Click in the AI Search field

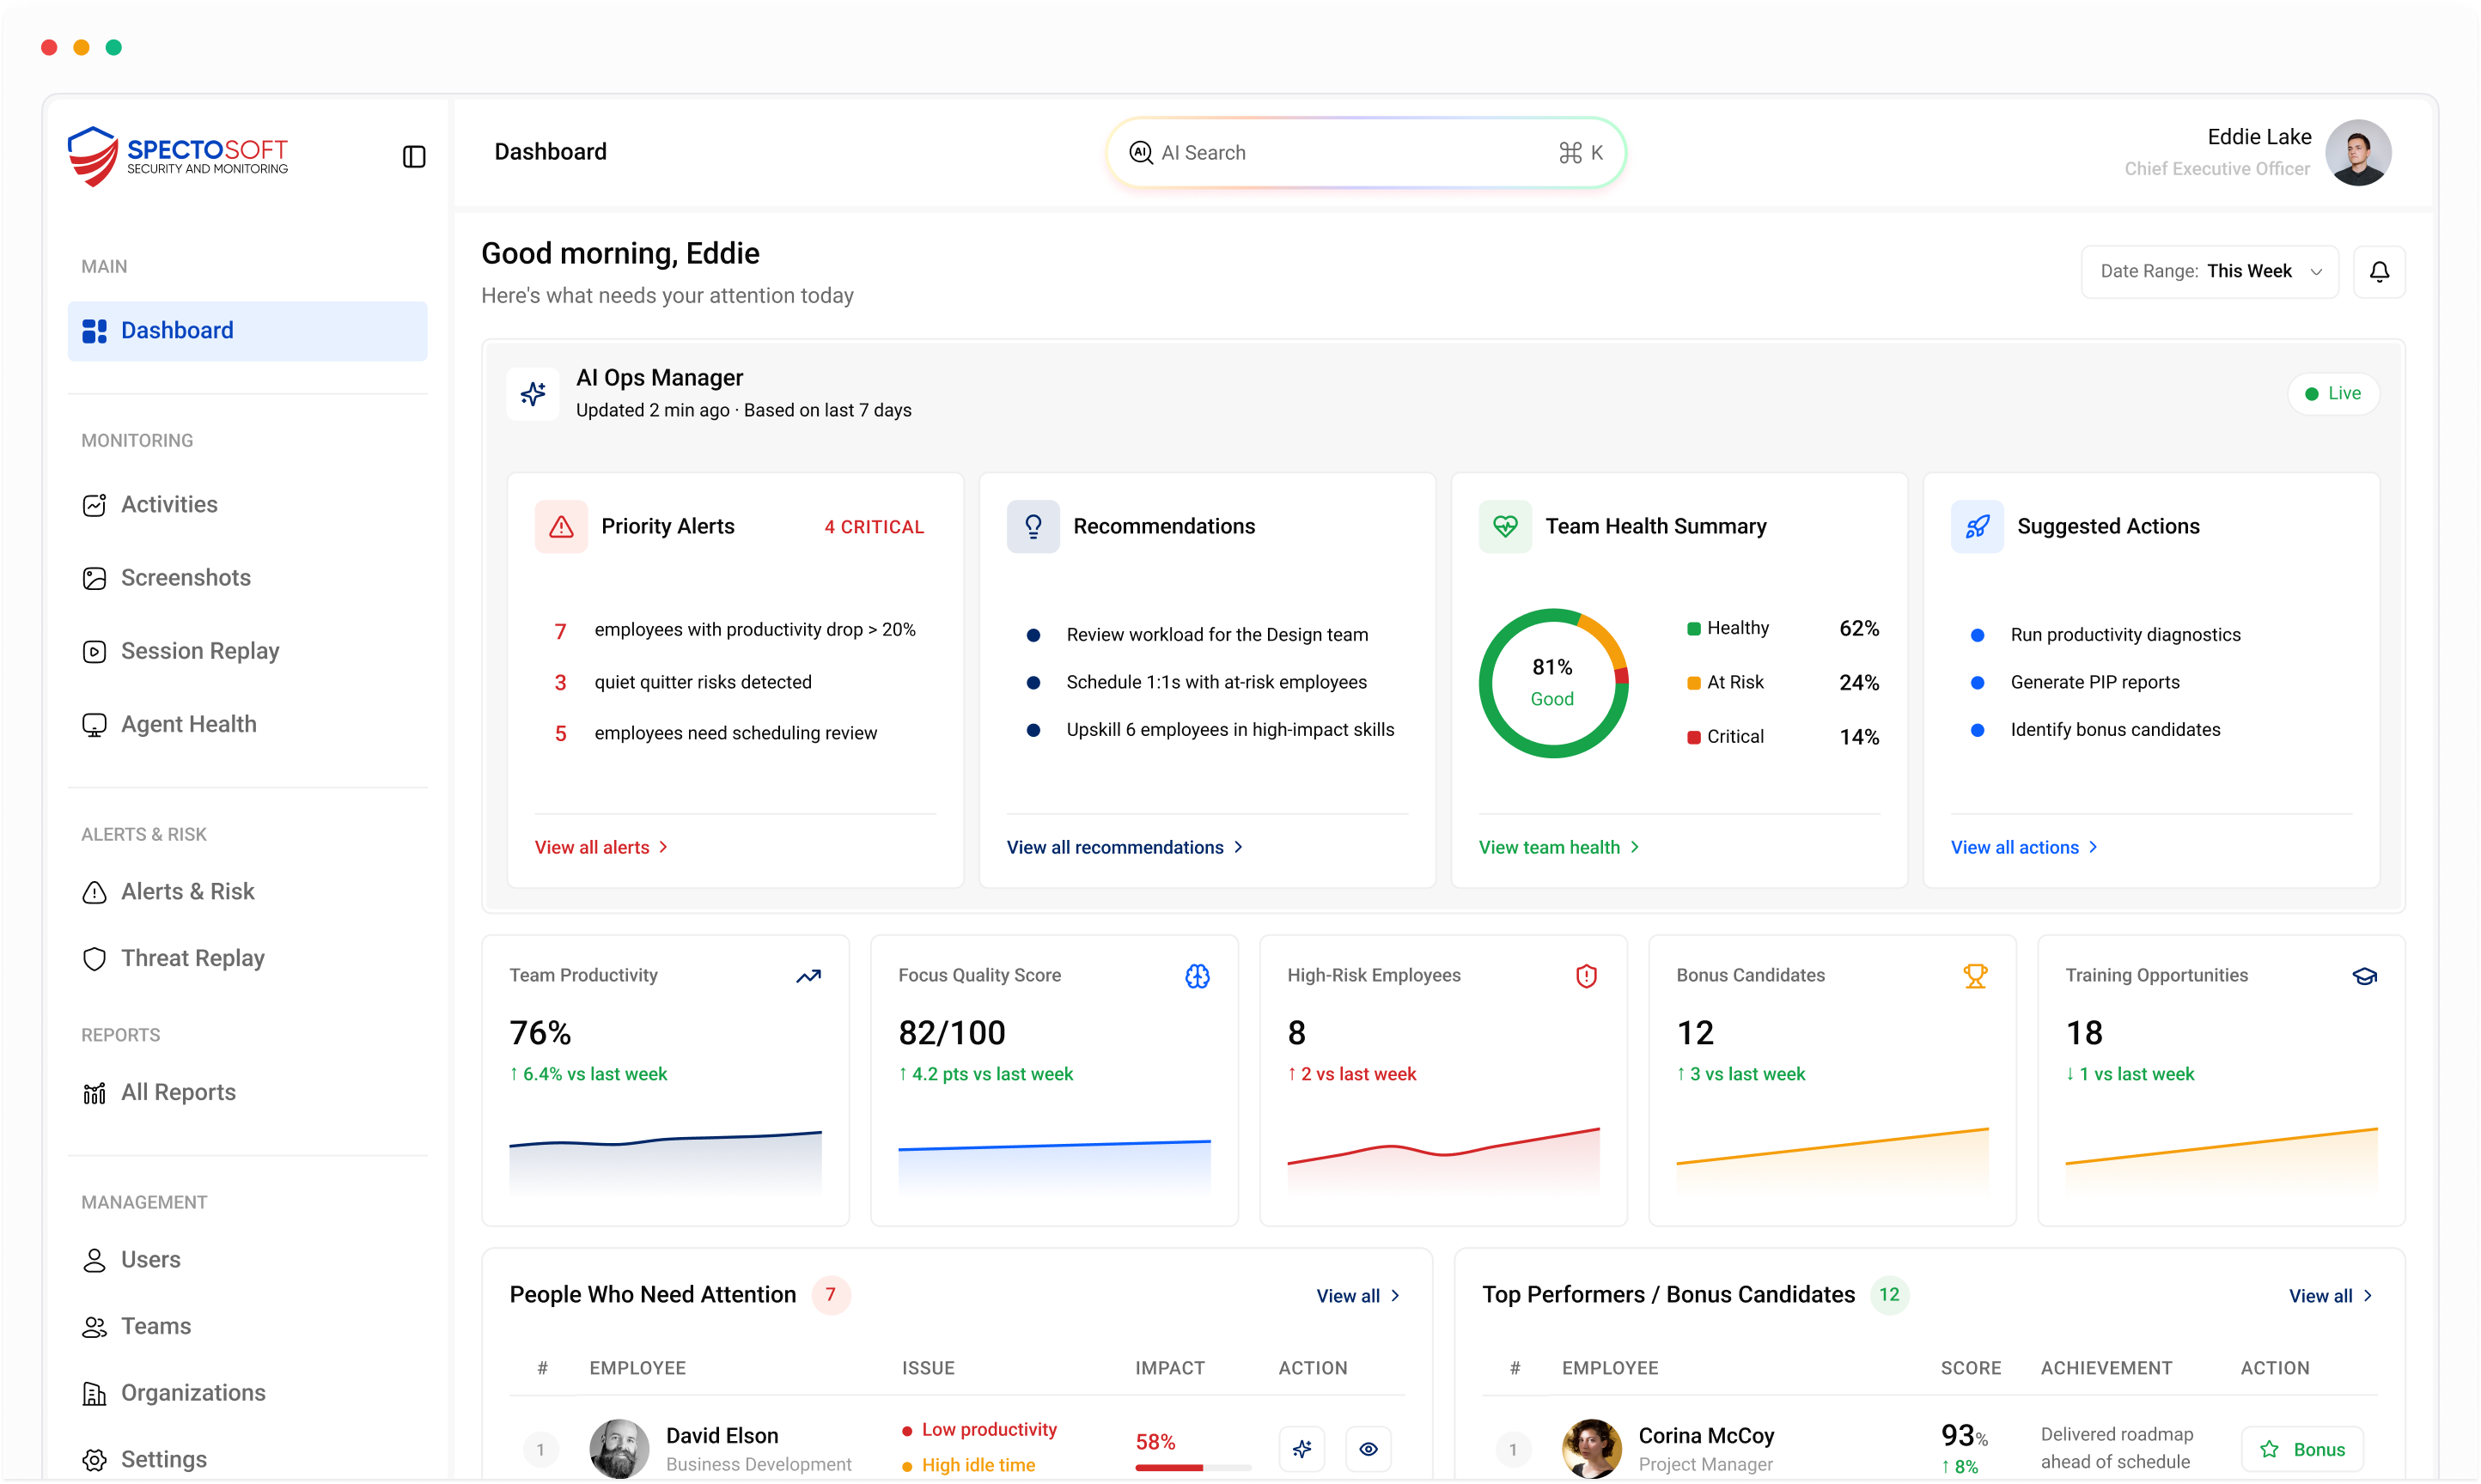[x=1365, y=152]
